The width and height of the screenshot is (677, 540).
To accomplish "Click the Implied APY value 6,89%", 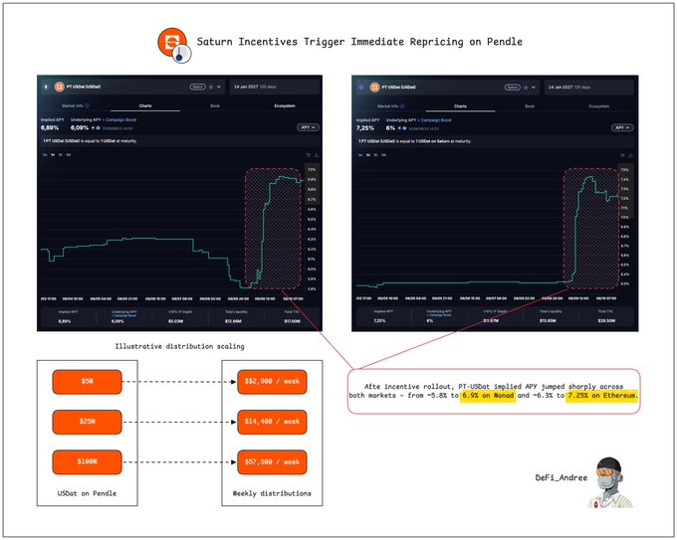I will (50, 128).
